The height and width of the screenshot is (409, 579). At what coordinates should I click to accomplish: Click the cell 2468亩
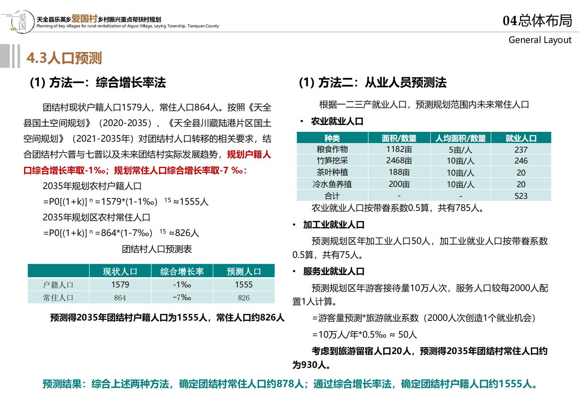click(399, 161)
